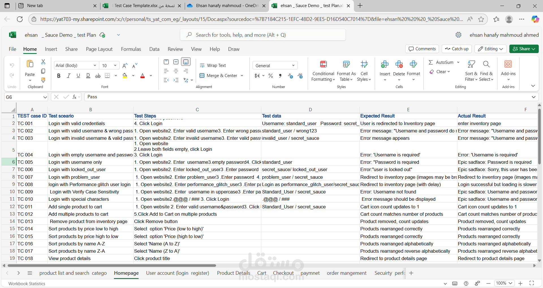
Task: Apply the red font color icon
Action: click(143, 76)
